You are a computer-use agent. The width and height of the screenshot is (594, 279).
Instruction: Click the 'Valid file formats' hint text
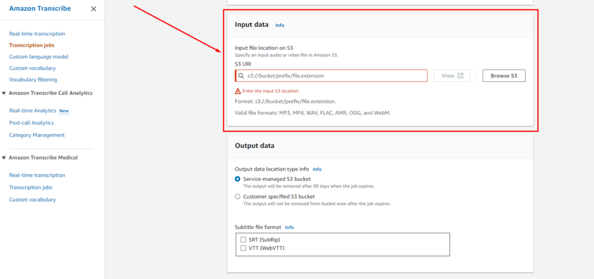[313, 113]
